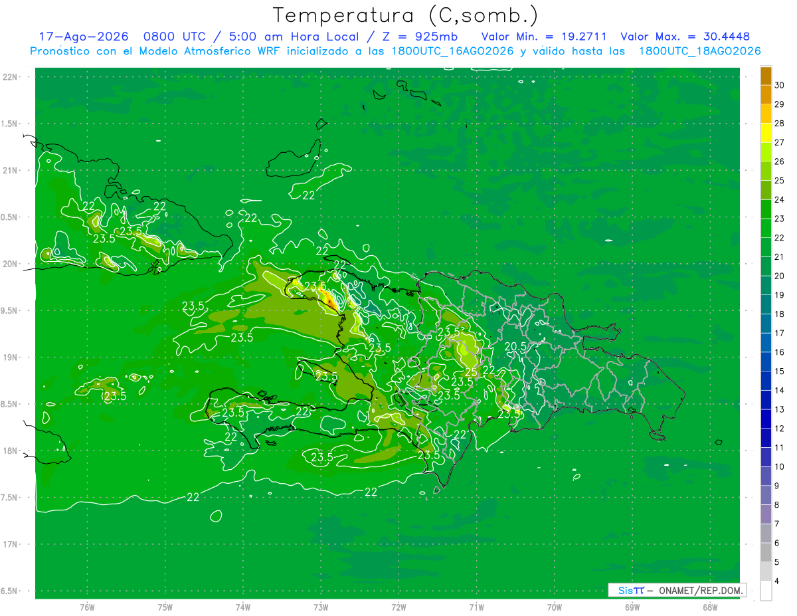Click the '17N' latitude axis label
The width and height of the screenshot is (797, 616).
(9, 544)
